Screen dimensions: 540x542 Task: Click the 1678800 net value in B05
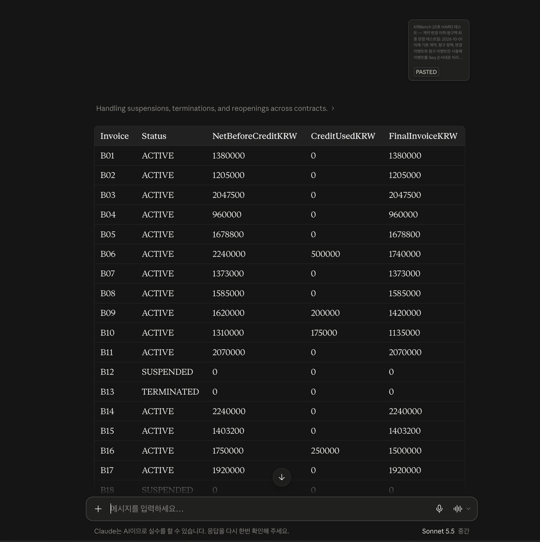tap(228, 234)
